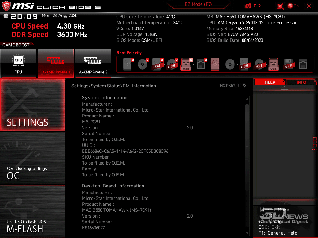Switch to the INFO tab
Image resolution: width=318 pixels, height=238 pixels.
[301, 82]
